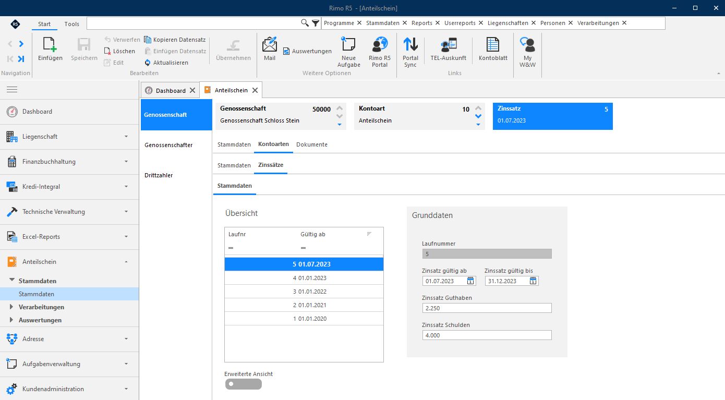Click the Zinssatz Schulden field

pyautogui.click(x=487, y=335)
